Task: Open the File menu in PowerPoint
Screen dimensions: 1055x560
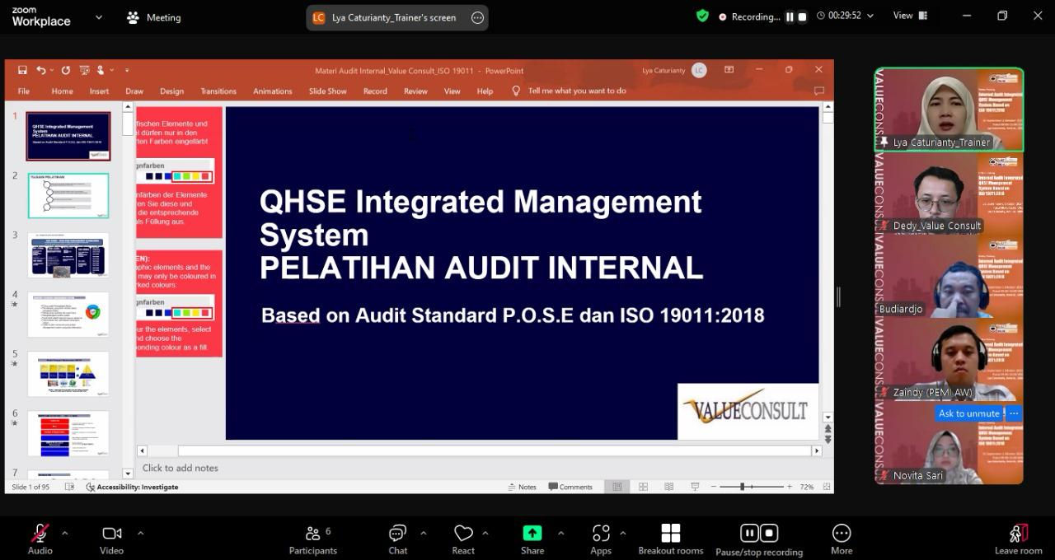Action: coord(24,91)
